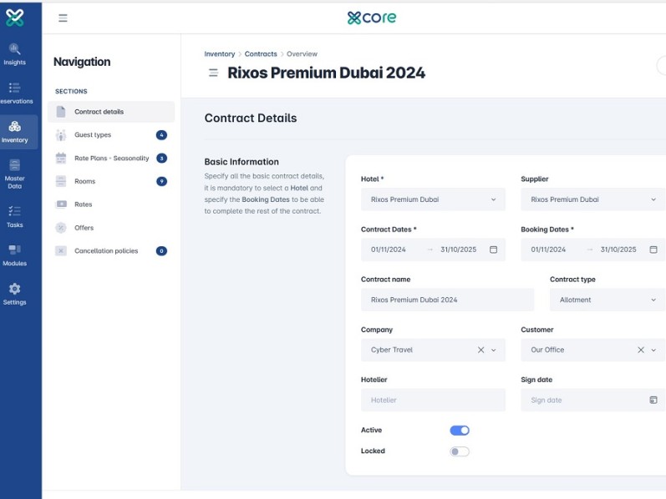666x499 pixels.
Task: Click the Contract details document icon
Action: [x=61, y=112]
